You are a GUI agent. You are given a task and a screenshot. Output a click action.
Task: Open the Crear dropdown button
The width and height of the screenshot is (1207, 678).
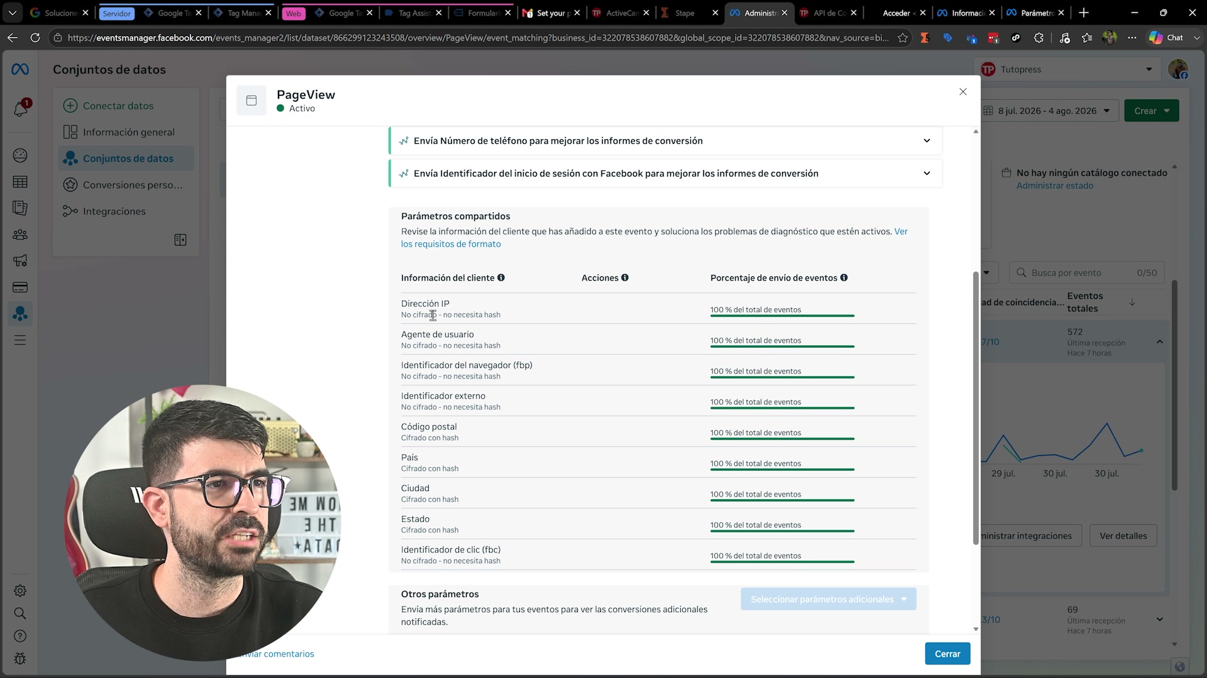point(1152,110)
